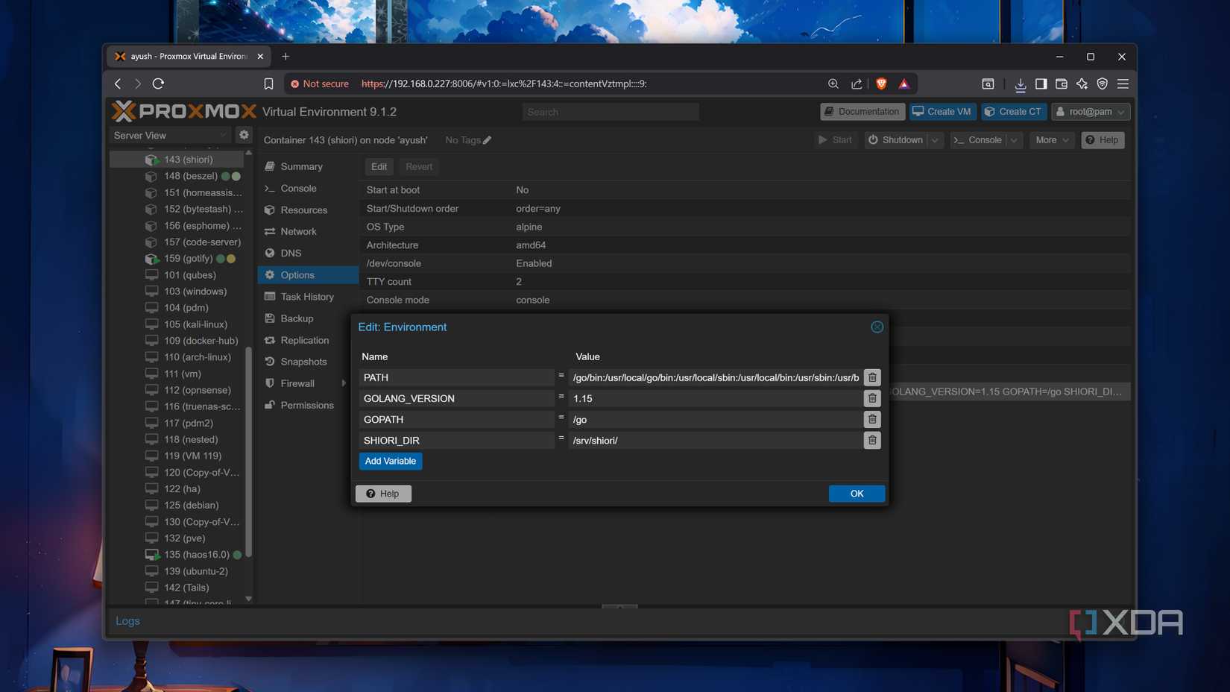Delete the PATH variable with its trash icon
This screenshot has height=692, width=1230.
[x=871, y=377]
